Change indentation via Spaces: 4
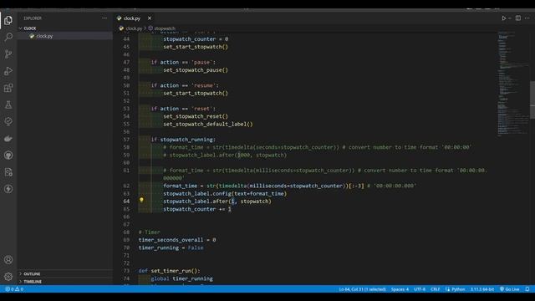This screenshot has width=535, height=301. pyautogui.click(x=400, y=289)
